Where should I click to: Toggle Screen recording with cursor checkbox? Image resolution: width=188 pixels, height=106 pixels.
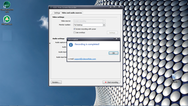coord(74,29)
